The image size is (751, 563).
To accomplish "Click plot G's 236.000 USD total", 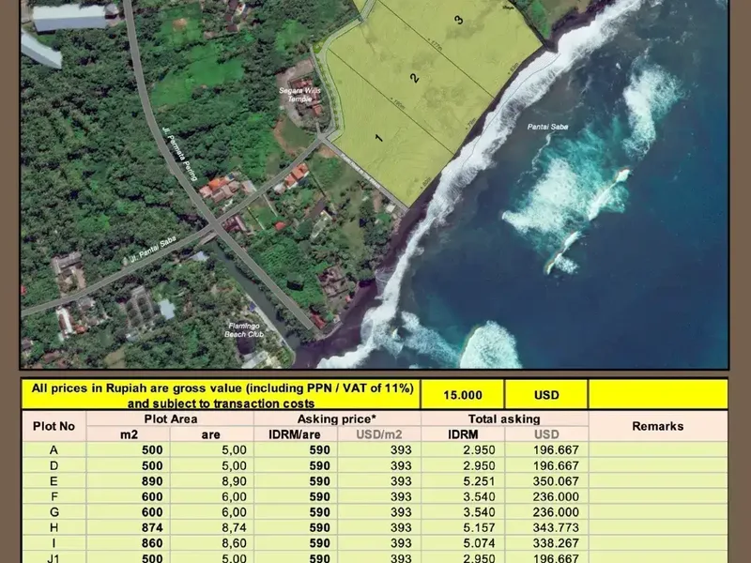I will pyautogui.click(x=556, y=511).
